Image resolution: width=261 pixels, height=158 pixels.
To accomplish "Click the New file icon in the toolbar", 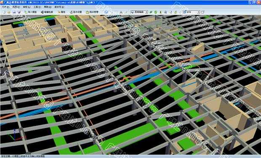I will click(4, 12).
